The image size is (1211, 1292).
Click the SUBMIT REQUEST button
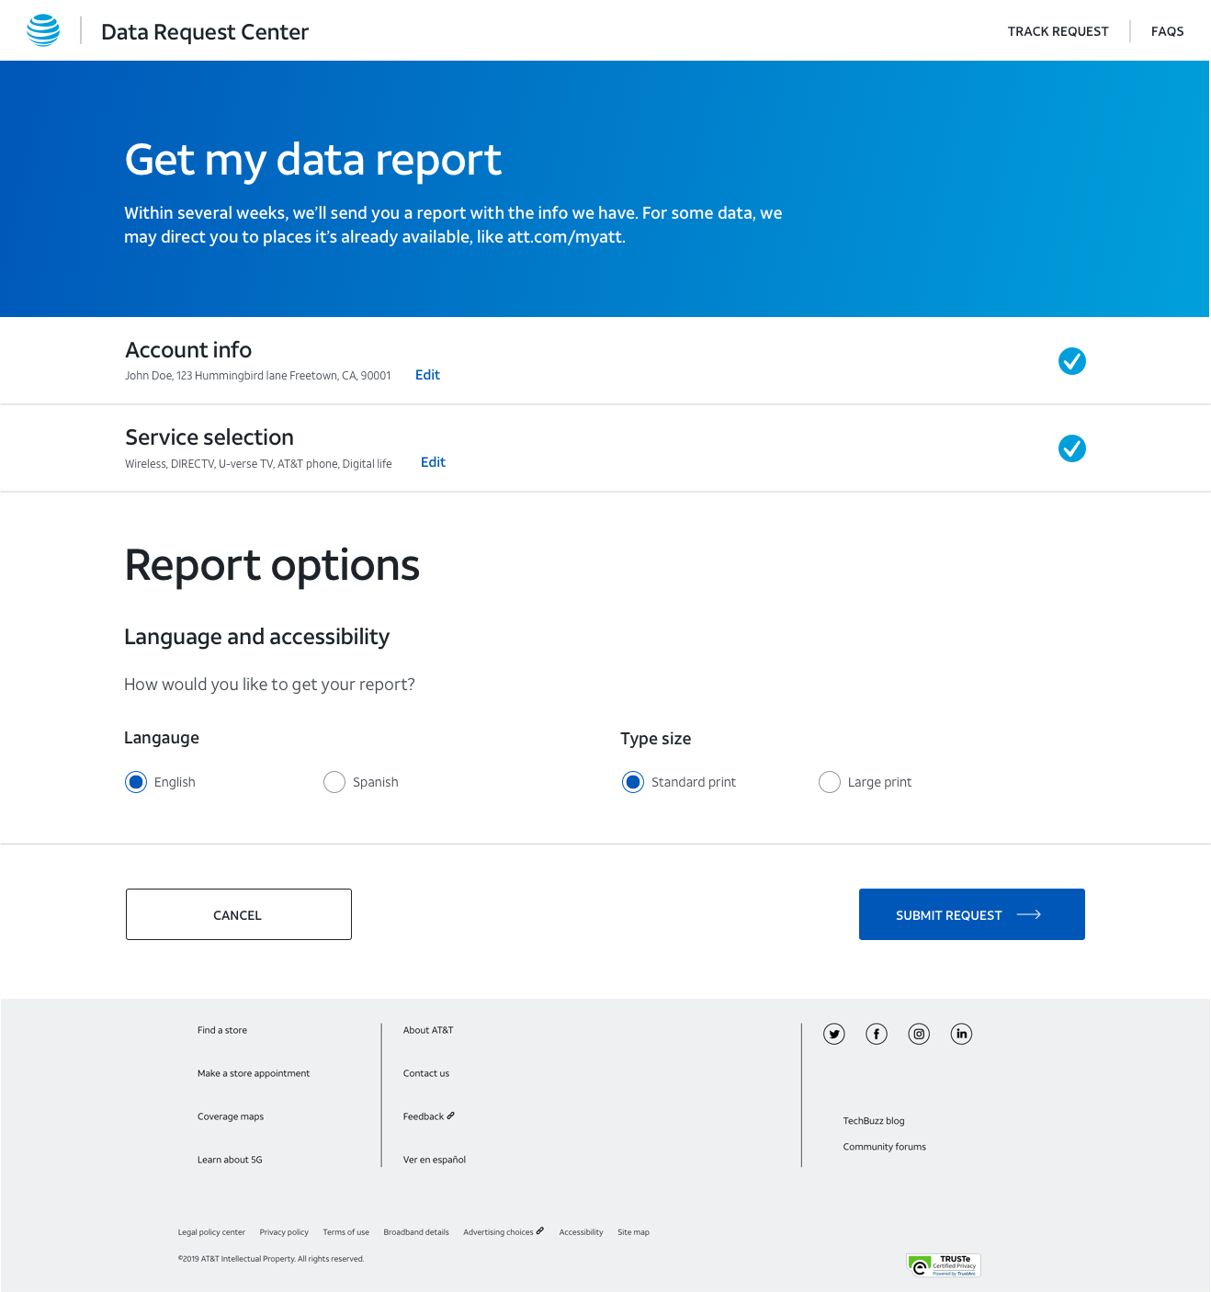[x=972, y=914]
